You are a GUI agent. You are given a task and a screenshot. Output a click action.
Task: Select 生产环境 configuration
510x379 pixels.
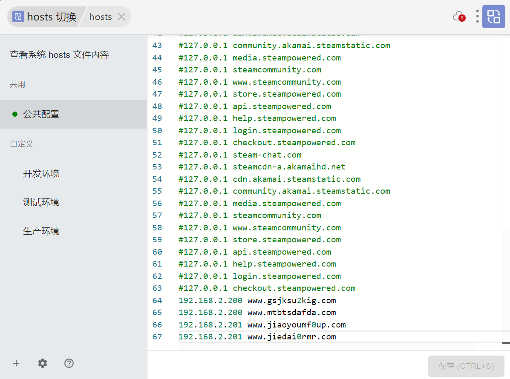tap(41, 231)
